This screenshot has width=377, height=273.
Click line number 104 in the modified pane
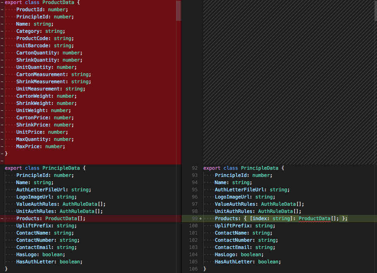tap(193, 255)
